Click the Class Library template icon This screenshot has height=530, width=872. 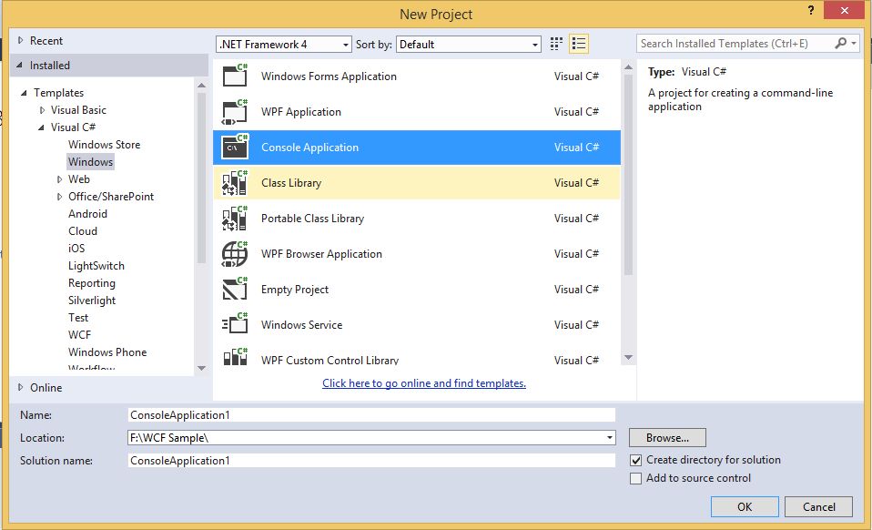235,183
